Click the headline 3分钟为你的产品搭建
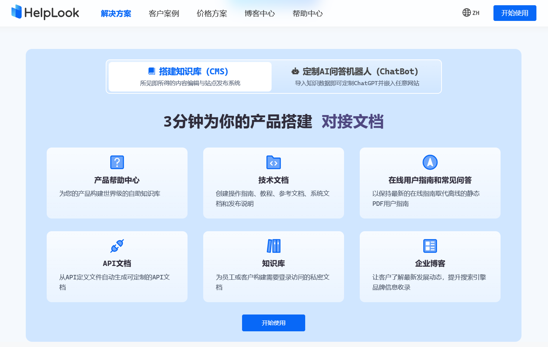This screenshot has height=347, width=548. (238, 122)
